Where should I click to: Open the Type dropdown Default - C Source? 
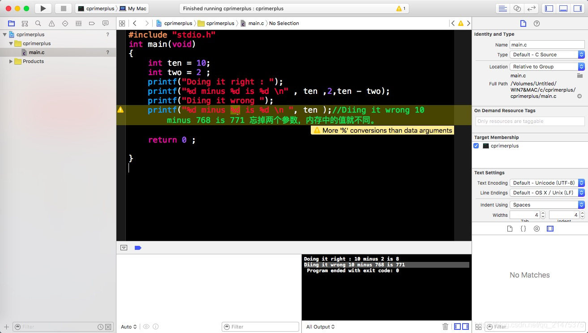pyautogui.click(x=547, y=55)
